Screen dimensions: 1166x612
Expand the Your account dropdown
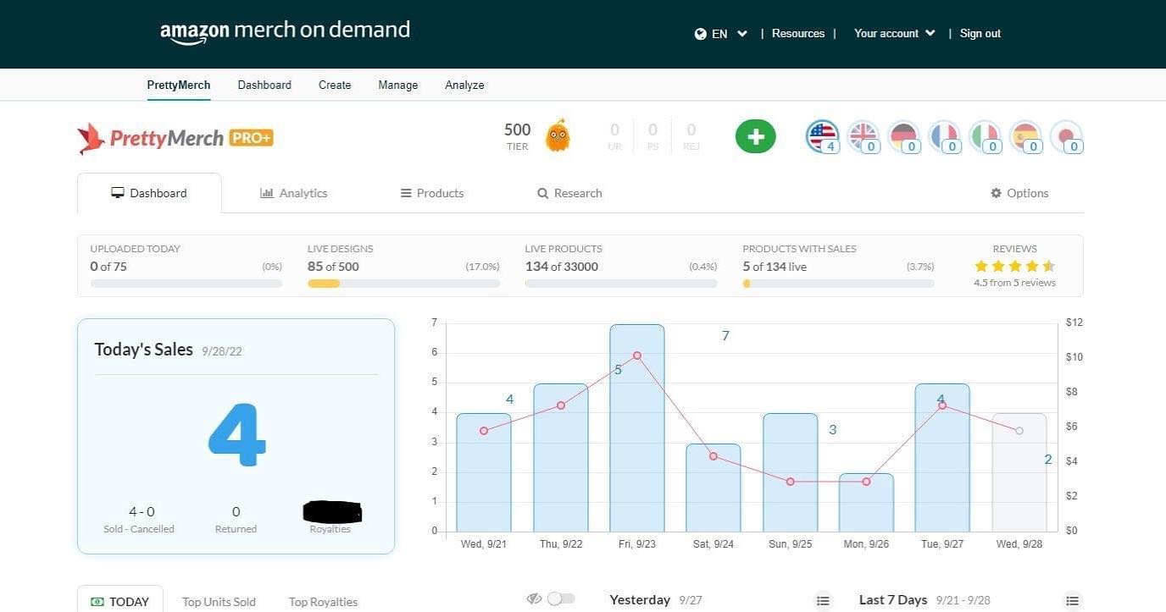click(x=894, y=33)
